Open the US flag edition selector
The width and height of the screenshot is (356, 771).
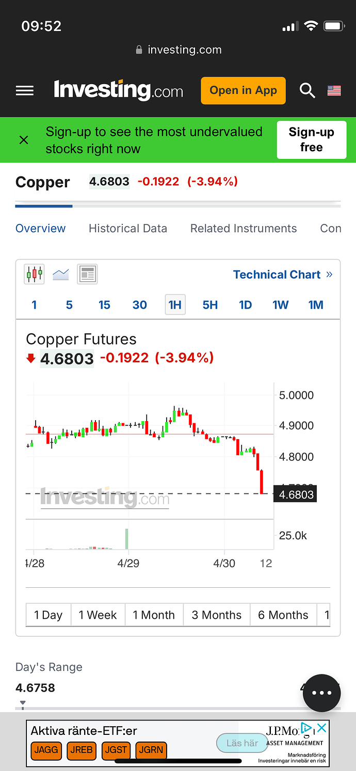334,91
